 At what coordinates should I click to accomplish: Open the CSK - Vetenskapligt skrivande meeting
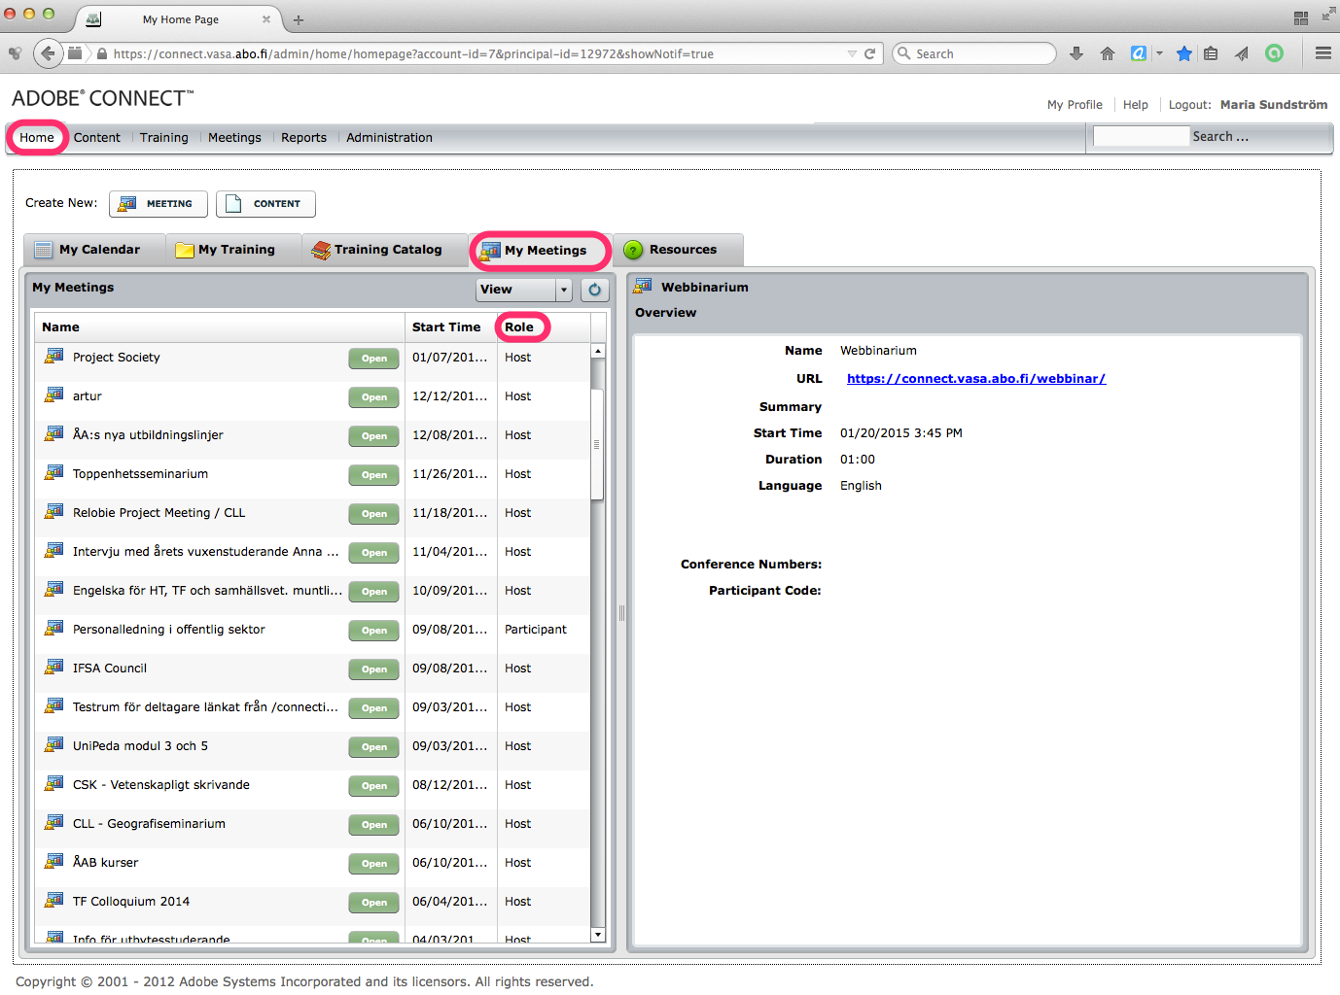[x=374, y=786]
